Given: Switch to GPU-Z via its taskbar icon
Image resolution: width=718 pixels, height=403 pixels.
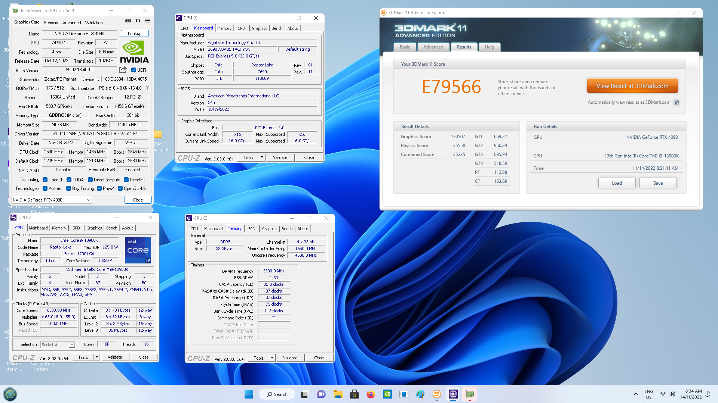Looking at the screenshot, I should click(470, 394).
